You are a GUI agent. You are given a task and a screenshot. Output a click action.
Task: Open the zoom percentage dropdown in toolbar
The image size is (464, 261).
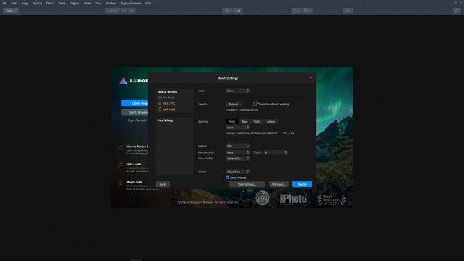point(112,10)
